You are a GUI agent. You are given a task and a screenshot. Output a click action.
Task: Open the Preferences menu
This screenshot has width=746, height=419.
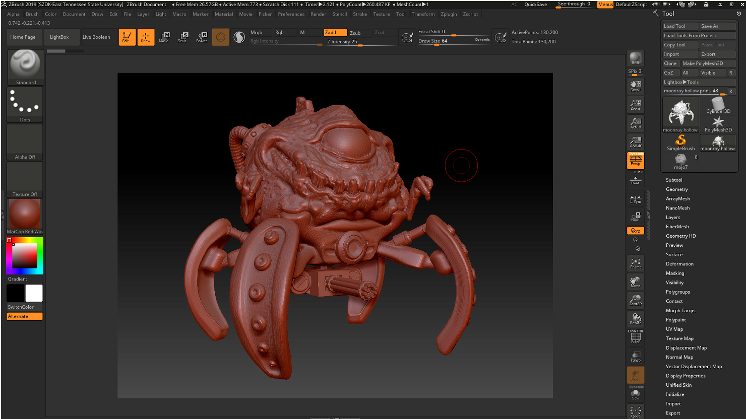291,14
